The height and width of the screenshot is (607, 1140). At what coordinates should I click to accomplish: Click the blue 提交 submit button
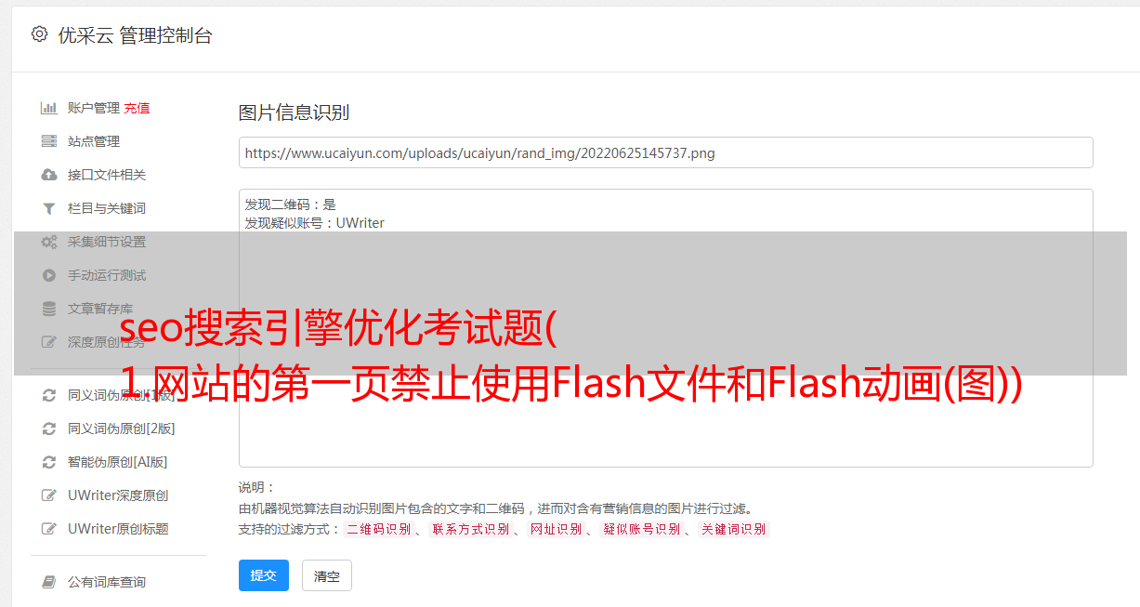click(x=264, y=575)
